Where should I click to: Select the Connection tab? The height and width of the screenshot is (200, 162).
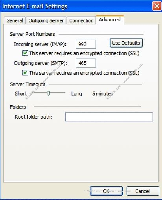pyautogui.click(x=81, y=20)
